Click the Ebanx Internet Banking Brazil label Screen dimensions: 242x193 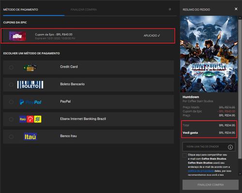[x=83, y=119]
